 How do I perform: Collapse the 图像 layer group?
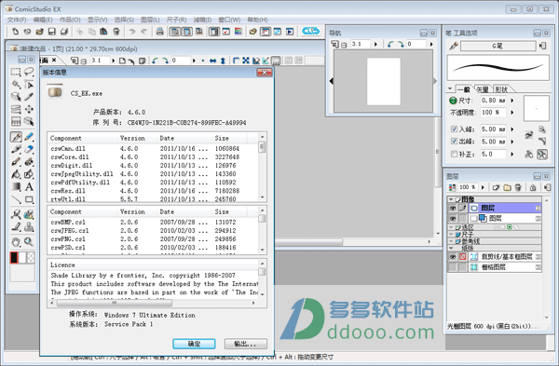pyautogui.click(x=451, y=199)
